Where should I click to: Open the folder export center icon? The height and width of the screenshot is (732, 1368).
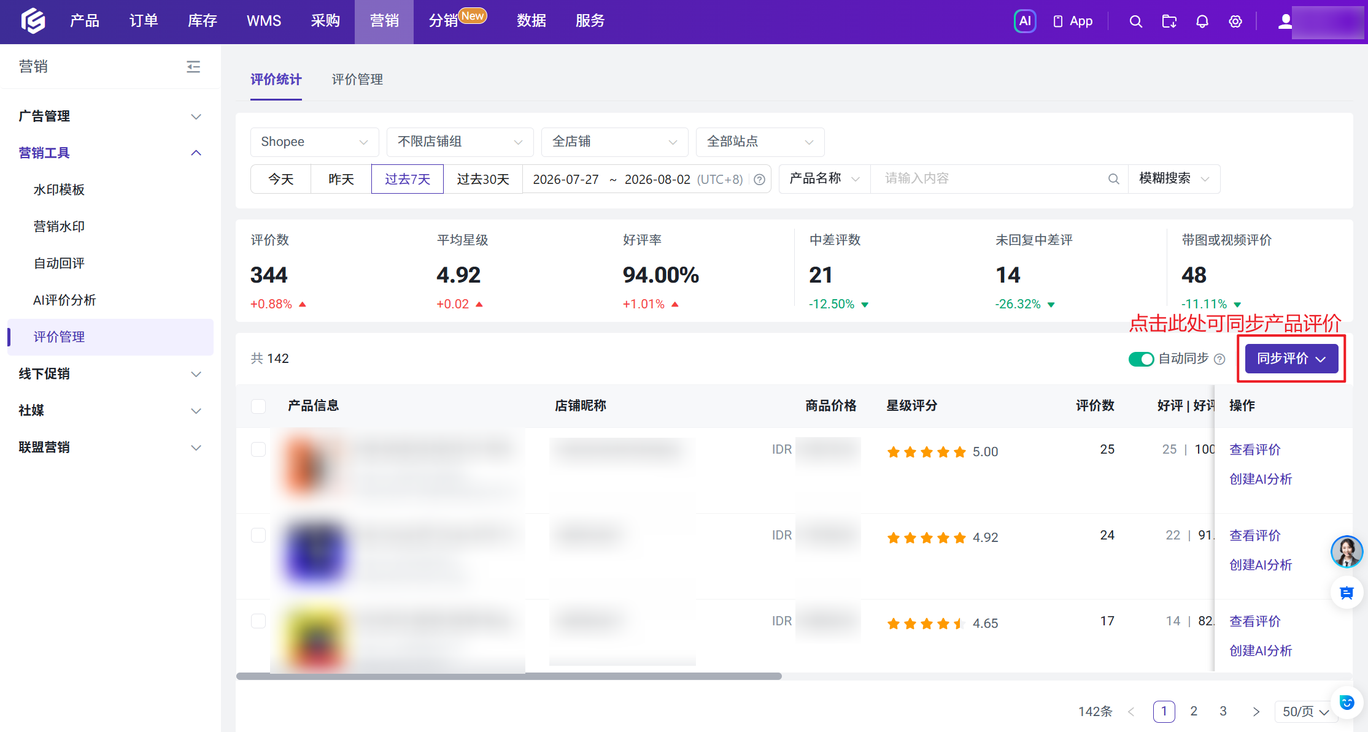click(1169, 21)
